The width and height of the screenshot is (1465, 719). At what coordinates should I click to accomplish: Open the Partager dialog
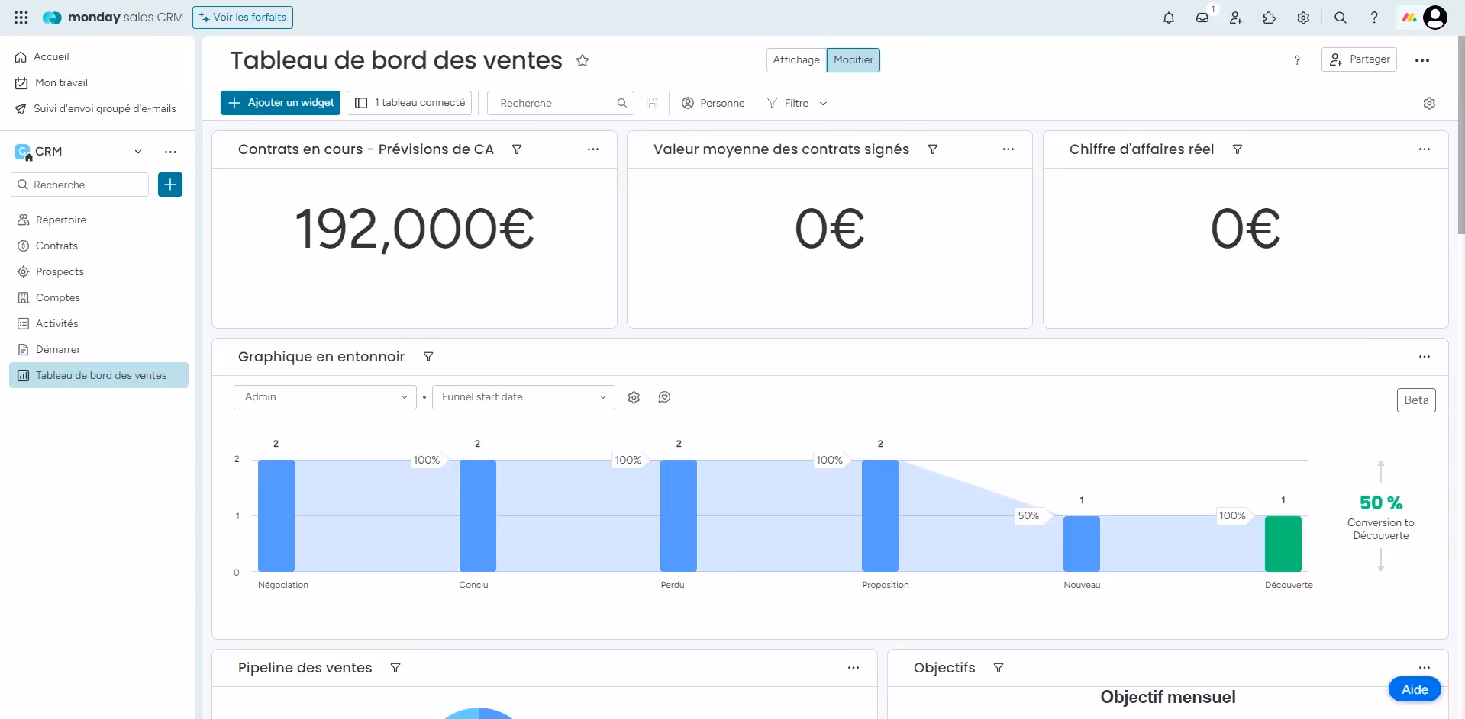(x=1359, y=59)
